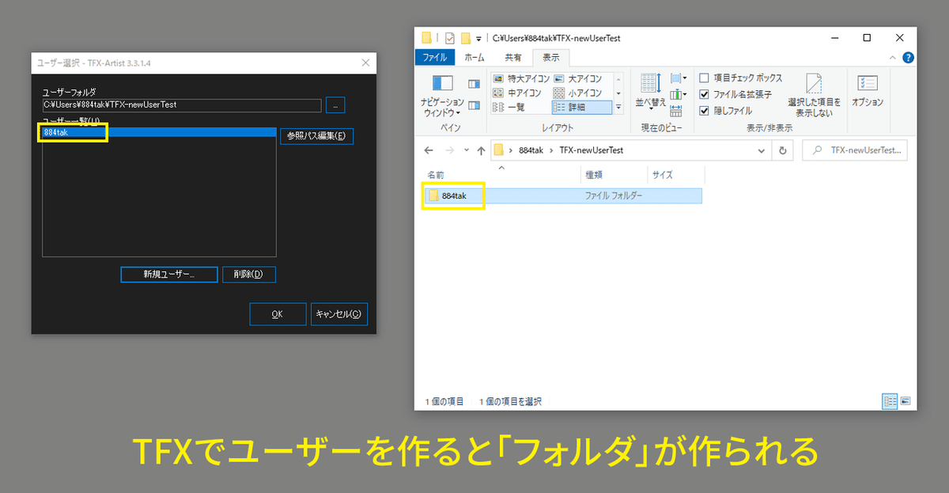Toggle the Preview pane icon in the ribbon
This screenshot has width=949, height=493.
(x=474, y=84)
